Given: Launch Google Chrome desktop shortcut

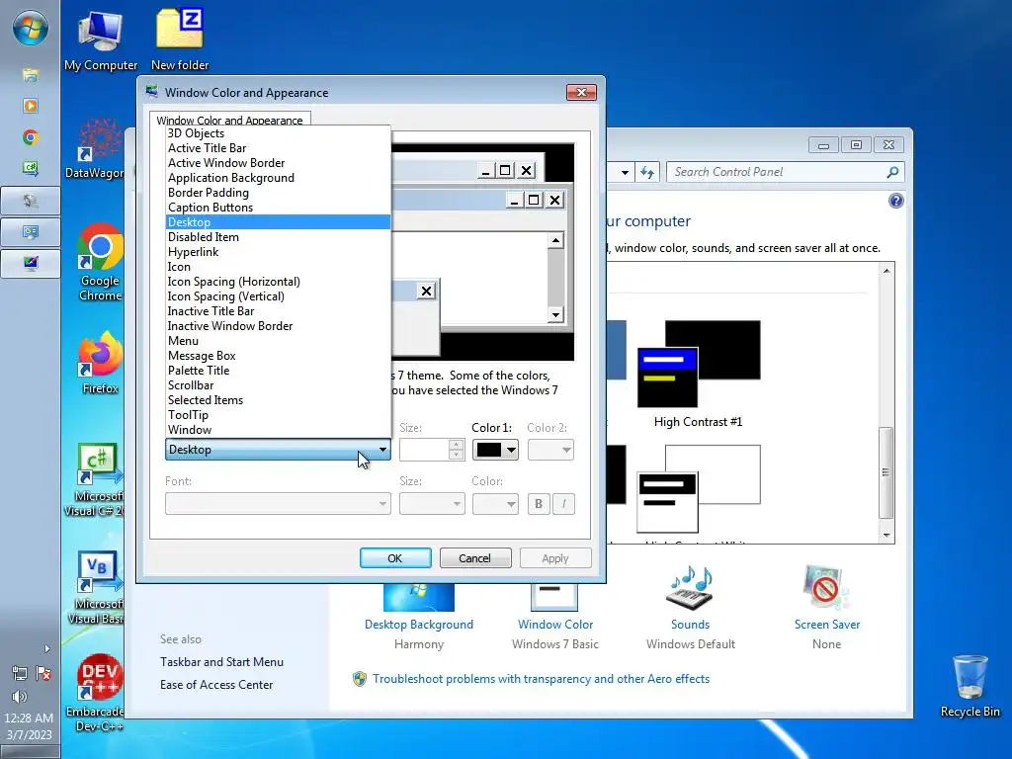Looking at the screenshot, I should point(100,262).
